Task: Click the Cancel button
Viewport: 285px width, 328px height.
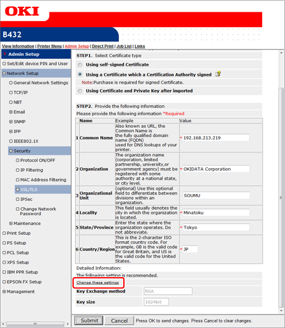Action: point(119,321)
